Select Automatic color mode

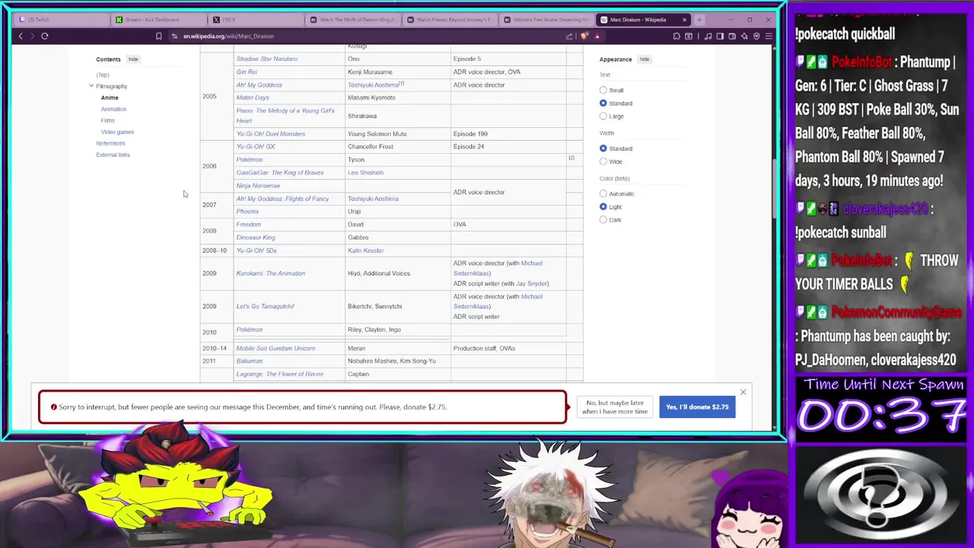click(603, 193)
